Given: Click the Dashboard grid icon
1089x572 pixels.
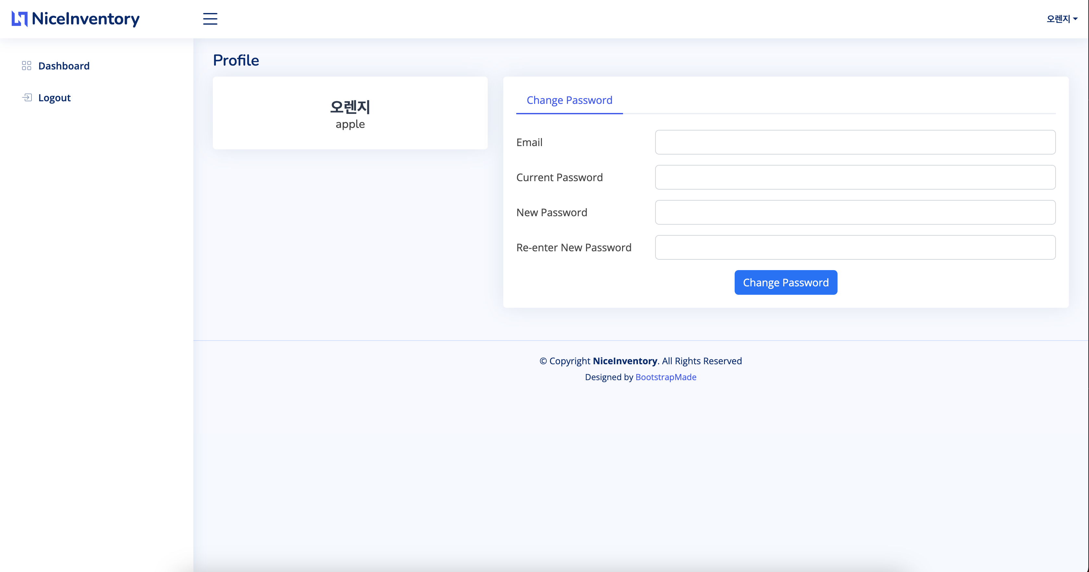Looking at the screenshot, I should pyautogui.click(x=27, y=66).
